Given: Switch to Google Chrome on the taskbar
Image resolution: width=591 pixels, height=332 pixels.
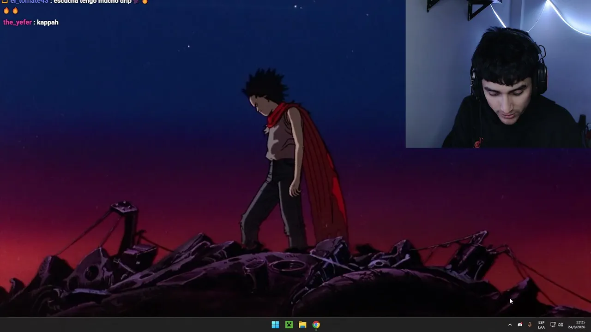Looking at the screenshot, I should click(x=316, y=325).
